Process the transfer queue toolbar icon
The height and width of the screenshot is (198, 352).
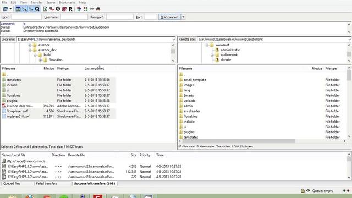click(x=52, y=9)
